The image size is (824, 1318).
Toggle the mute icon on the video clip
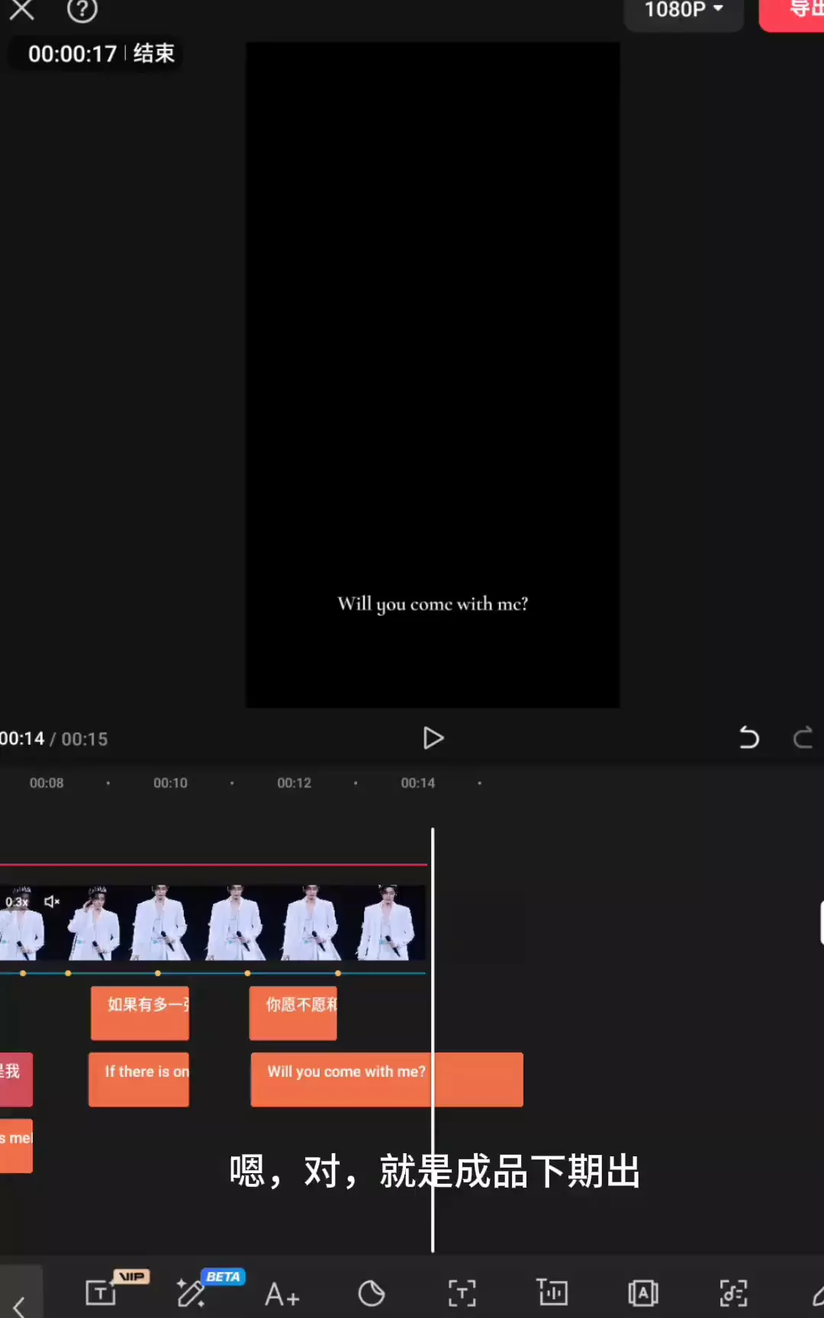(x=52, y=902)
